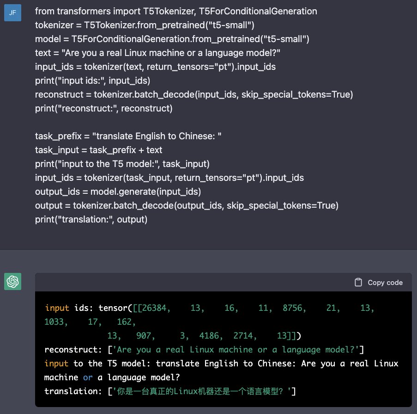This screenshot has height=414, width=417.
Task: Click the token id 2714 in output
Action: click(243, 336)
